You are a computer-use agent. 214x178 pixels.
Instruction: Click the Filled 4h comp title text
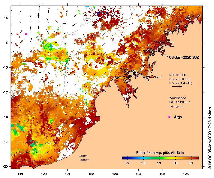point(160,153)
